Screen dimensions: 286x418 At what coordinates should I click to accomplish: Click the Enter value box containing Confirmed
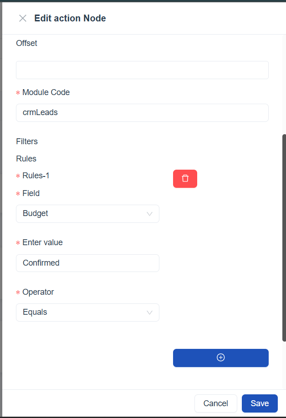click(87, 263)
